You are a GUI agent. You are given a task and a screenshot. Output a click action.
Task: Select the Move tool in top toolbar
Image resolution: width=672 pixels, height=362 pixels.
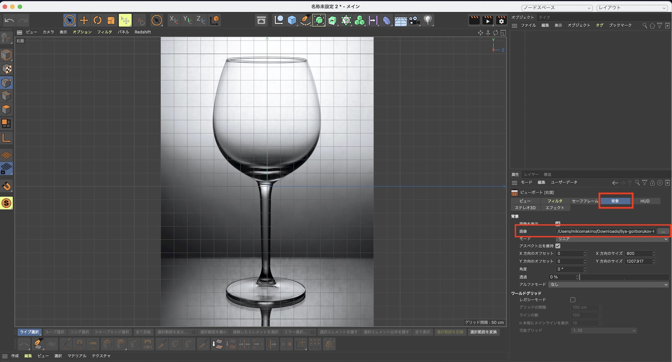(84, 20)
